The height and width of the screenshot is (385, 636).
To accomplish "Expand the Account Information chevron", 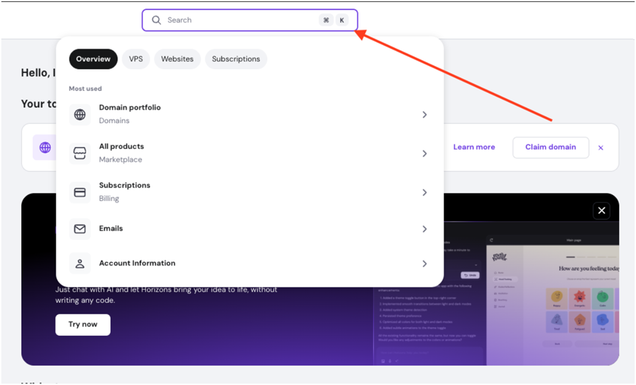I will click(x=424, y=264).
